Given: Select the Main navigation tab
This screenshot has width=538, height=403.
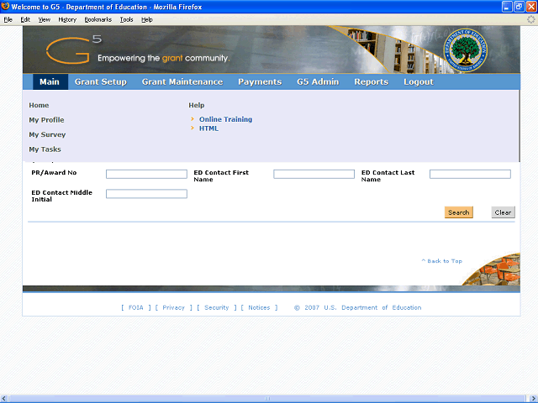Looking at the screenshot, I should 50,82.
